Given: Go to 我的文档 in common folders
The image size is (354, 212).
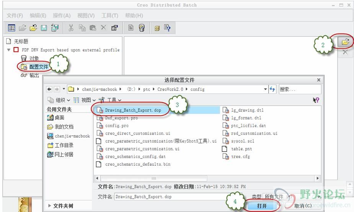Looking at the screenshot, I should coord(64,127).
